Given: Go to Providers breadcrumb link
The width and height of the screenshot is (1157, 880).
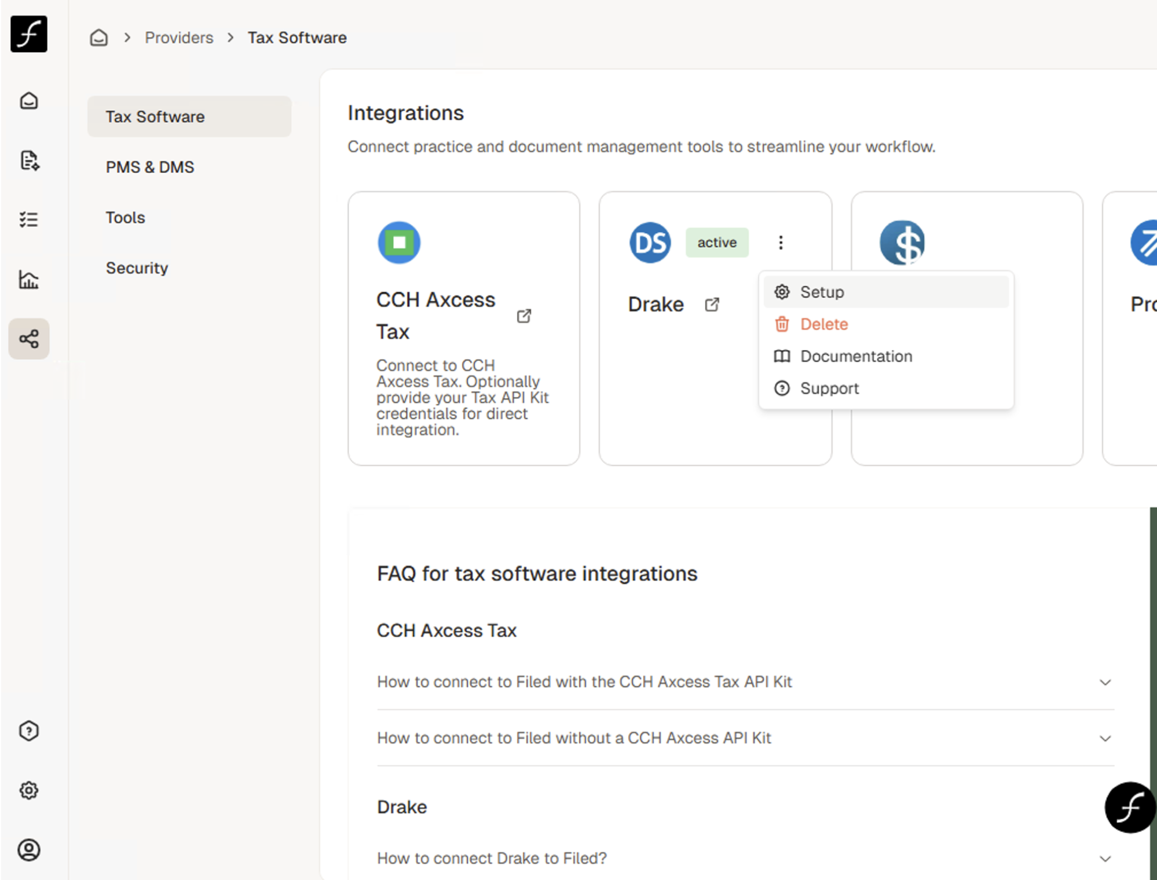Looking at the screenshot, I should [179, 38].
